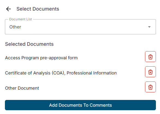Expand the Document List combo box showing Other
The width and height of the screenshot is (160, 114).
click(80, 27)
